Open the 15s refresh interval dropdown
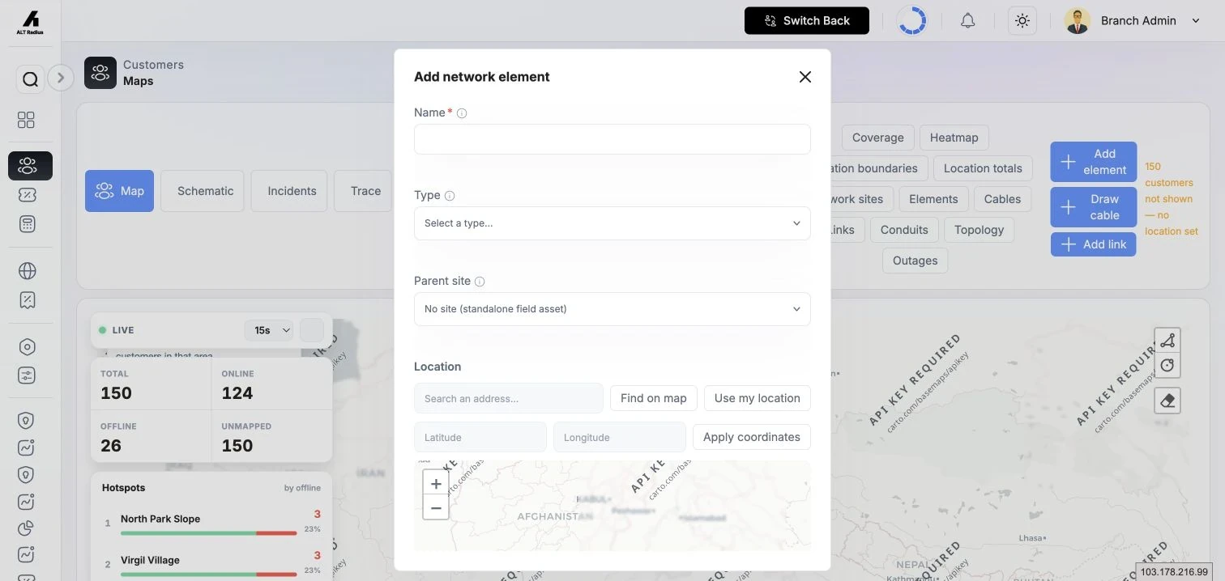 click(x=269, y=330)
